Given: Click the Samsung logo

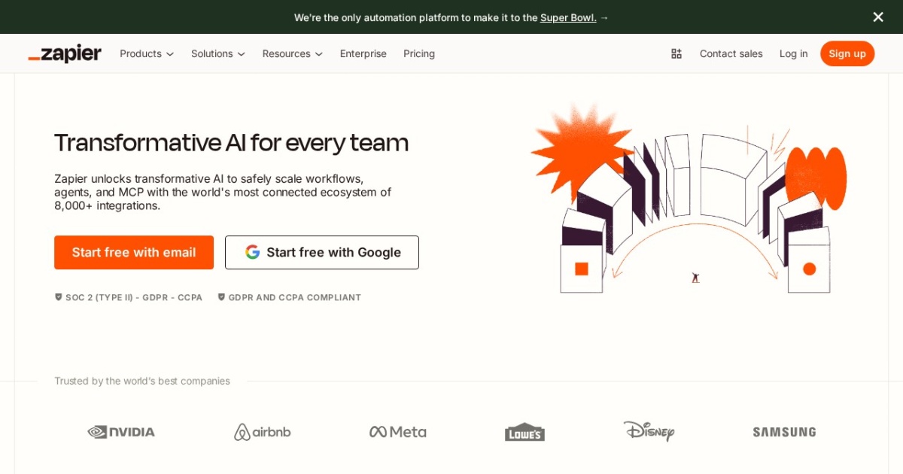Looking at the screenshot, I should tap(783, 432).
